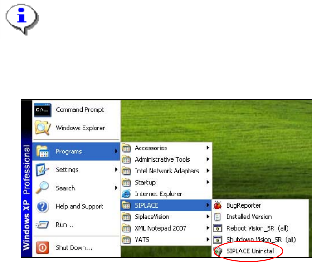Expand SiplaceVision submenu arrow
The width and height of the screenshot is (312, 262).
(x=208, y=217)
